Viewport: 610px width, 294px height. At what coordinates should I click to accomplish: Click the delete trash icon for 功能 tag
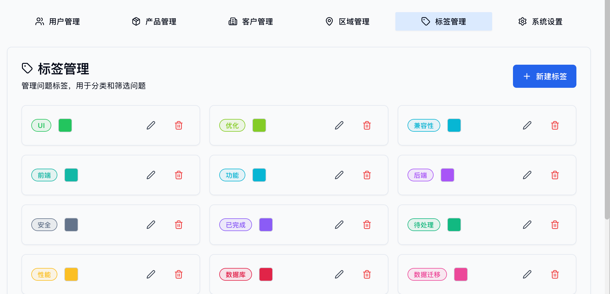click(367, 175)
